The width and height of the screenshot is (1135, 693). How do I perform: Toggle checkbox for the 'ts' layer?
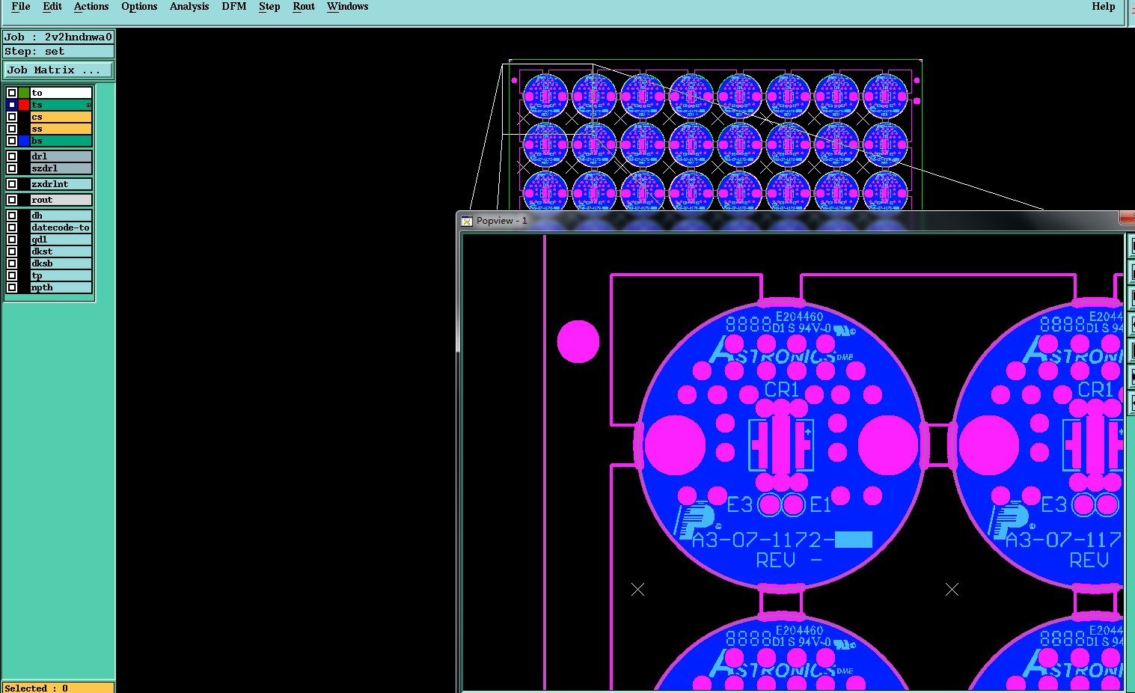click(12, 105)
